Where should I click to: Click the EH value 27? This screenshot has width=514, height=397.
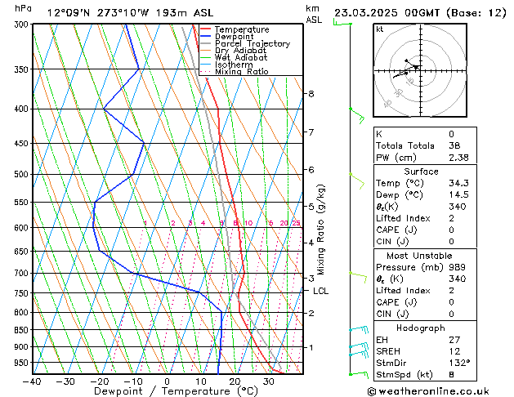[454, 340]
